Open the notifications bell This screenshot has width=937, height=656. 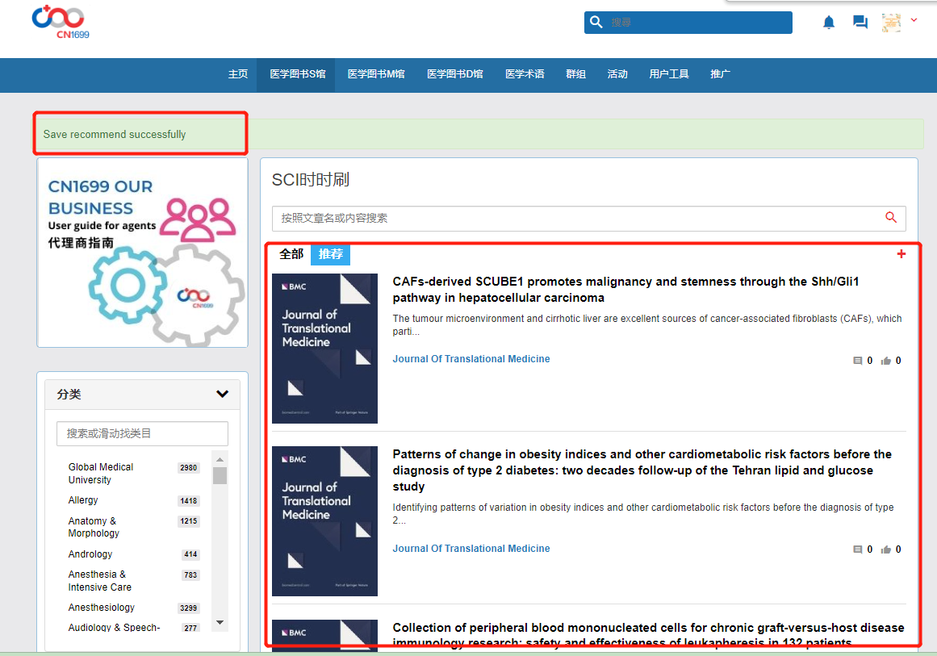tap(828, 23)
